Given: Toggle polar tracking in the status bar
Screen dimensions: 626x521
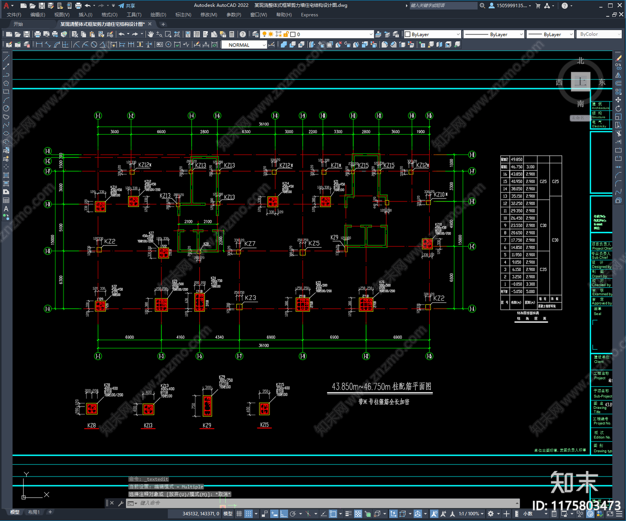Looking at the screenshot, I should [293, 514].
